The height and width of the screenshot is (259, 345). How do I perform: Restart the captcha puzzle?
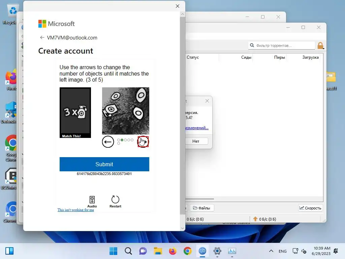tap(115, 202)
